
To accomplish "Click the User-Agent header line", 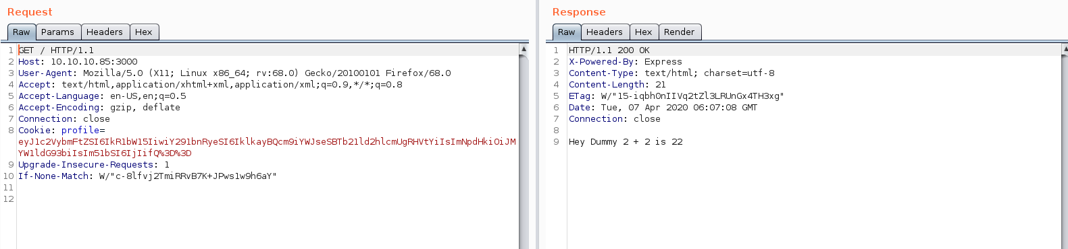I will [x=234, y=73].
